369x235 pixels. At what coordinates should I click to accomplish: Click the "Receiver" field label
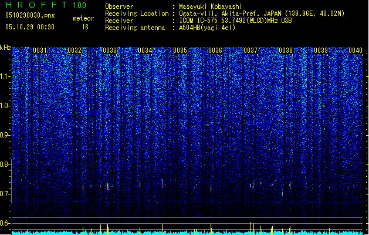point(119,21)
